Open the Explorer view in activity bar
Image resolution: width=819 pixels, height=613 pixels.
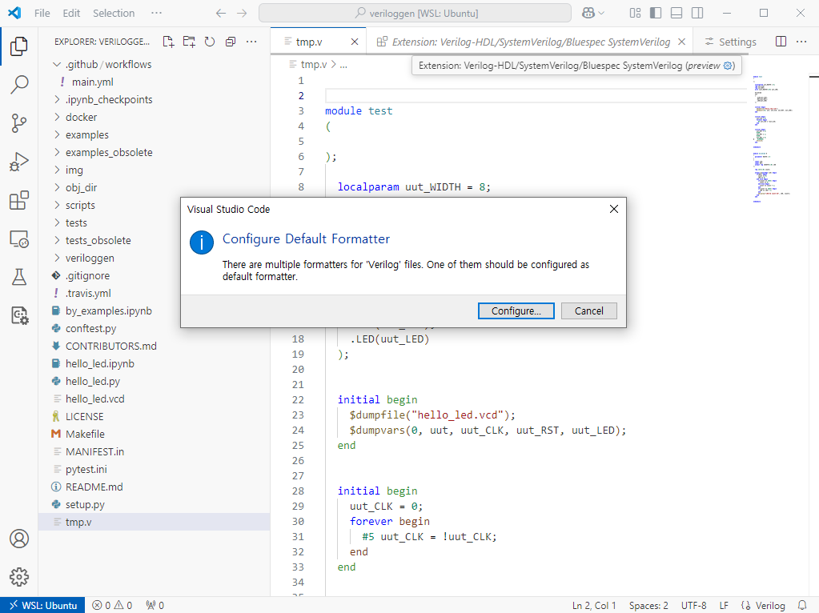point(18,46)
